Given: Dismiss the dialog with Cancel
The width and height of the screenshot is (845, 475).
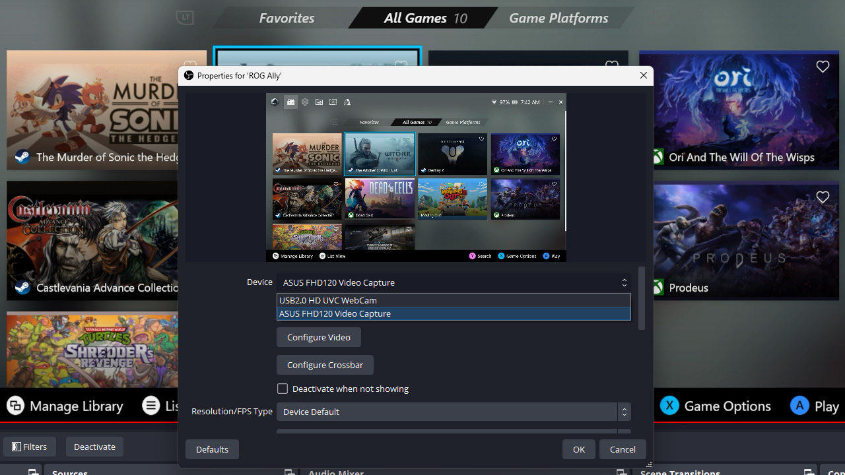Looking at the screenshot, I should click(623, 449).
